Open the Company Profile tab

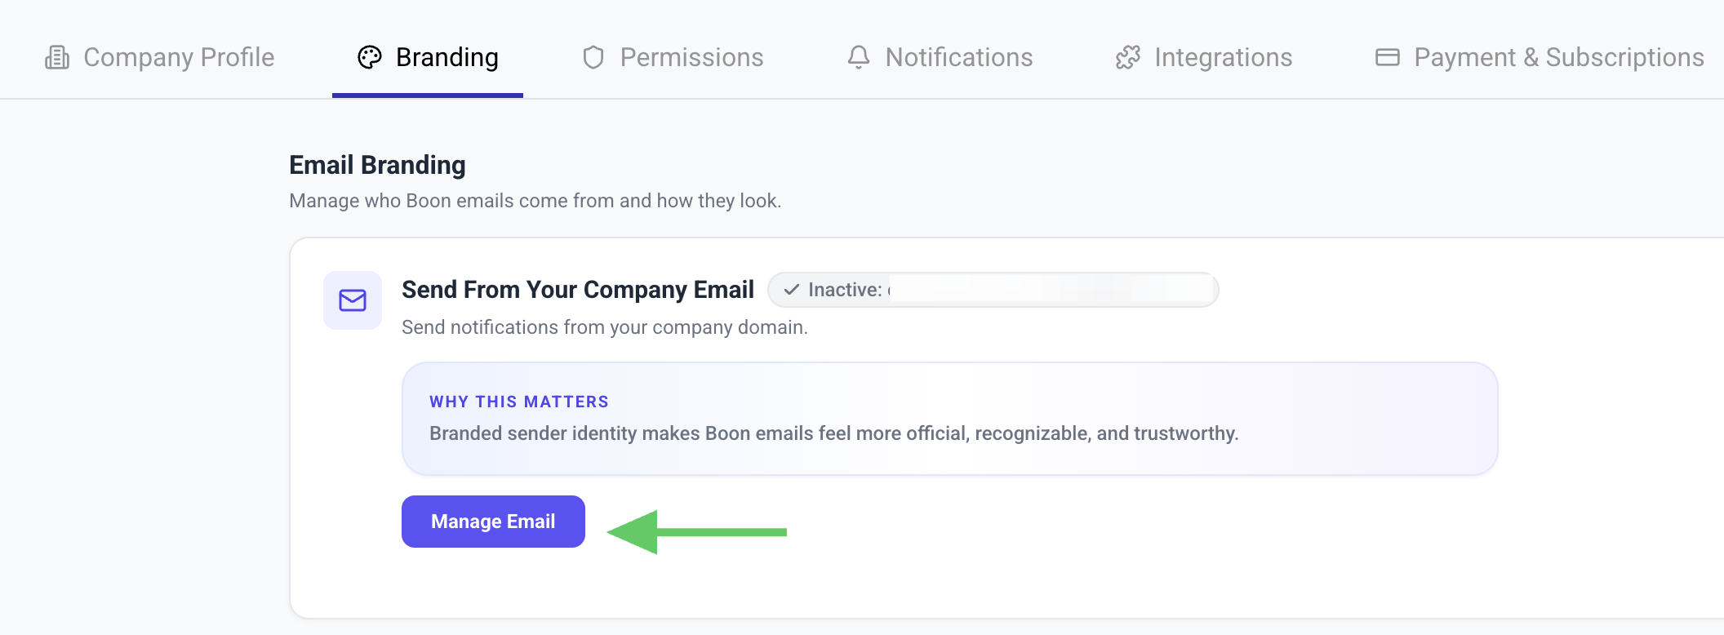pyautogui.click(x=159, y=57)
